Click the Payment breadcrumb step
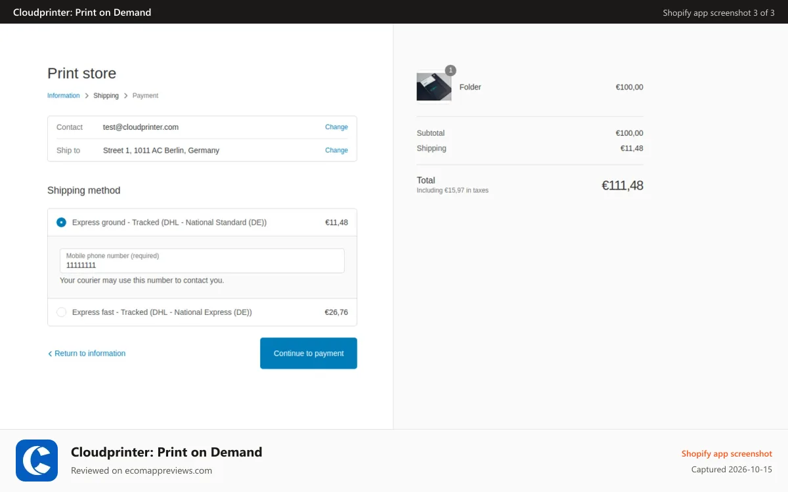This screenshot has height=492, width=788. (x=145, y=96)
